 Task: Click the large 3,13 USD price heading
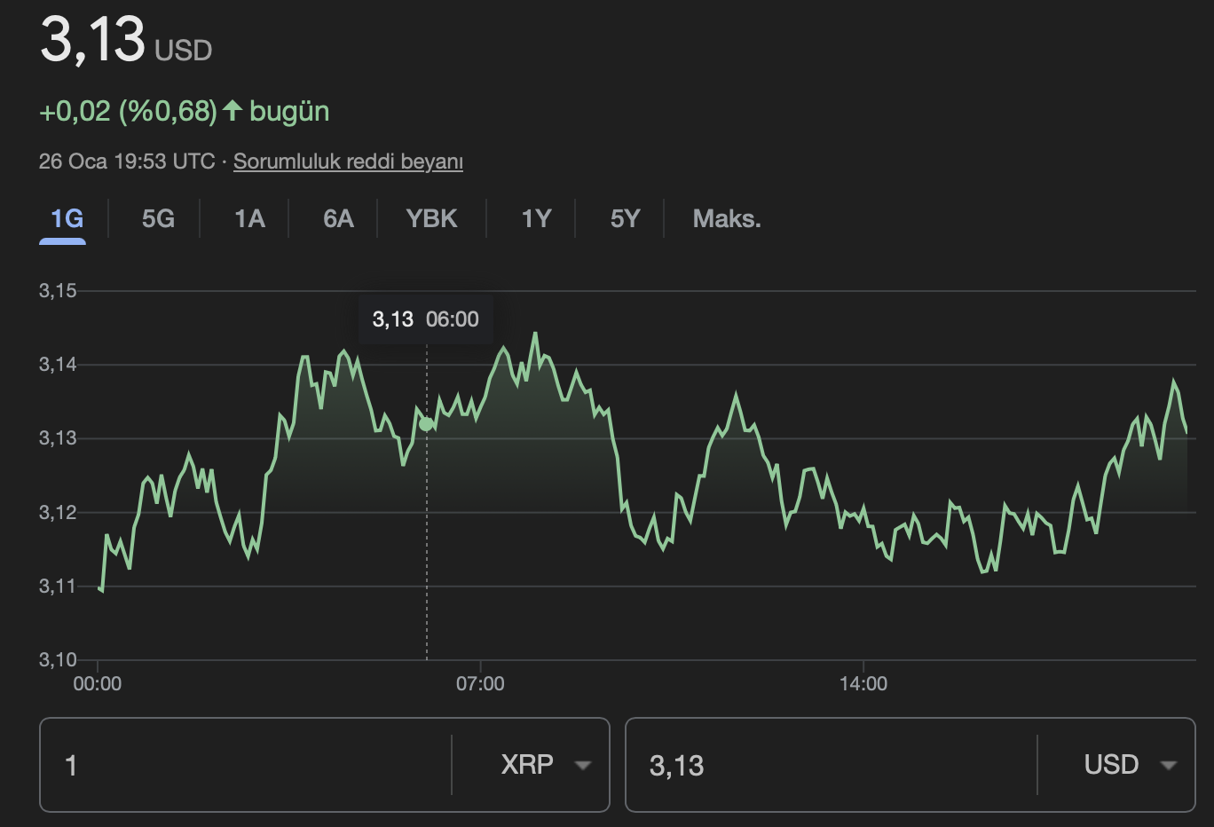click(126, 40)
